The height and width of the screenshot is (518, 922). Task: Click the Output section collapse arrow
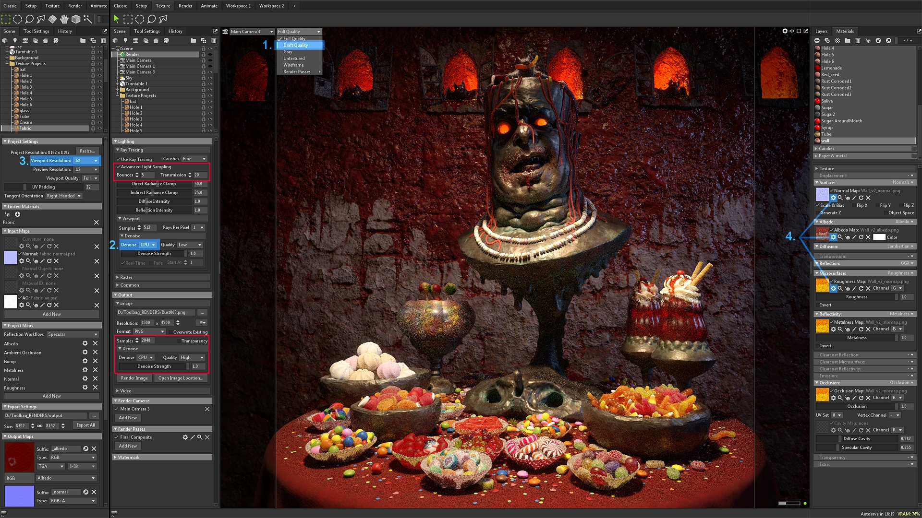(117, 294)
